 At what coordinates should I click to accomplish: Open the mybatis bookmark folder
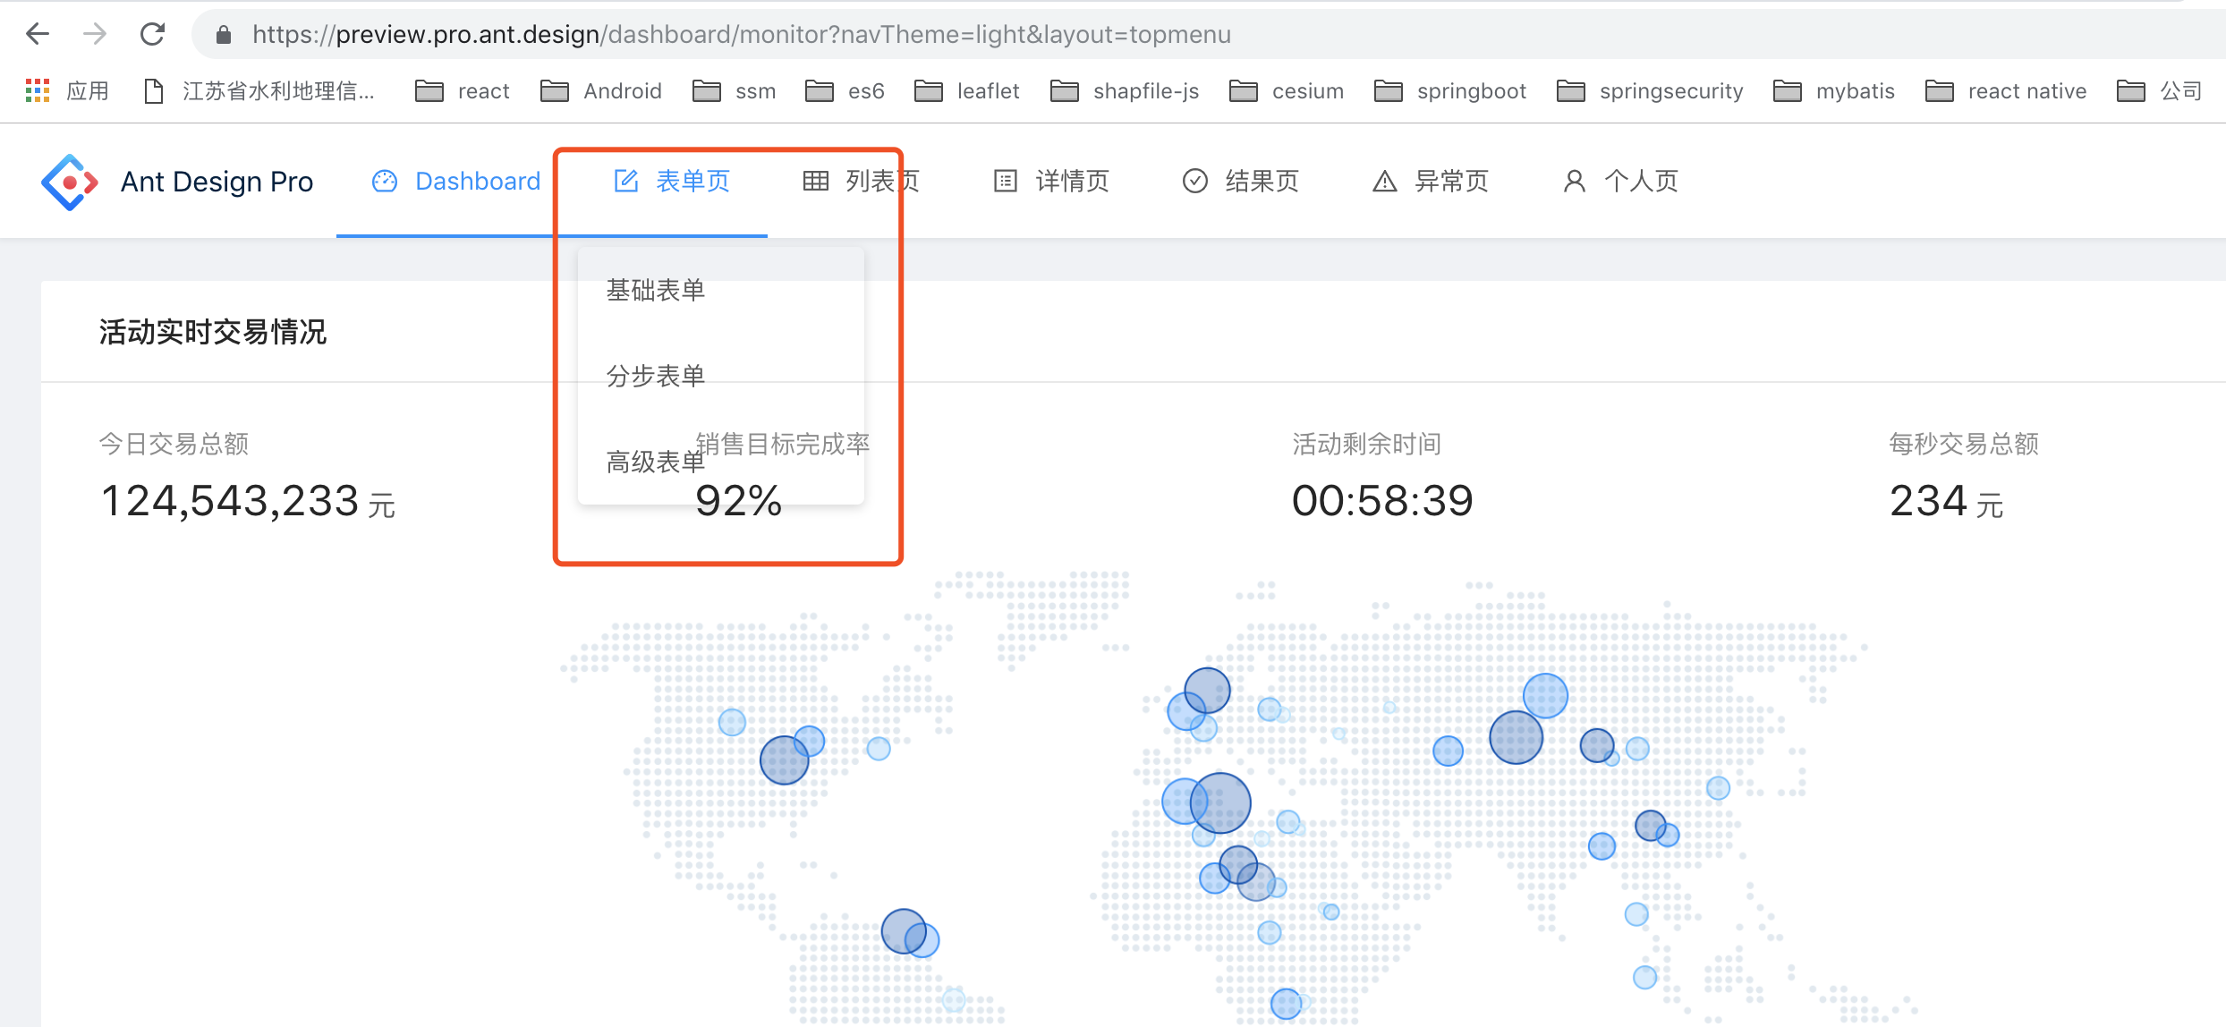[x=1834, y=90]
